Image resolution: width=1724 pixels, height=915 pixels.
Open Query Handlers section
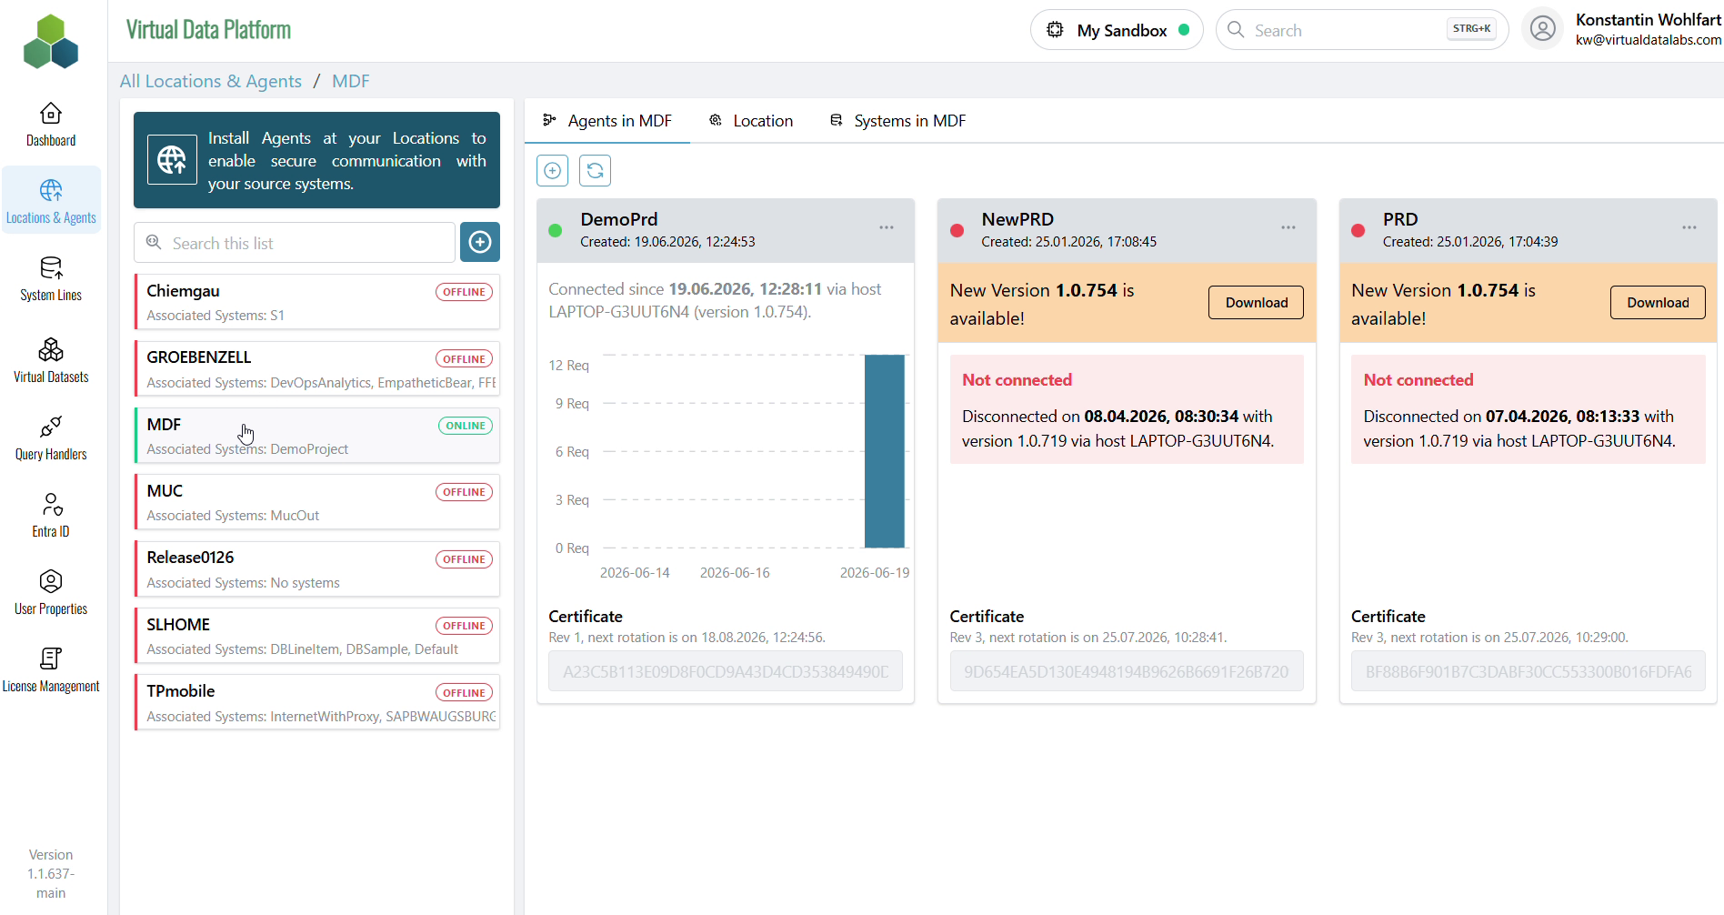(51, 437)
